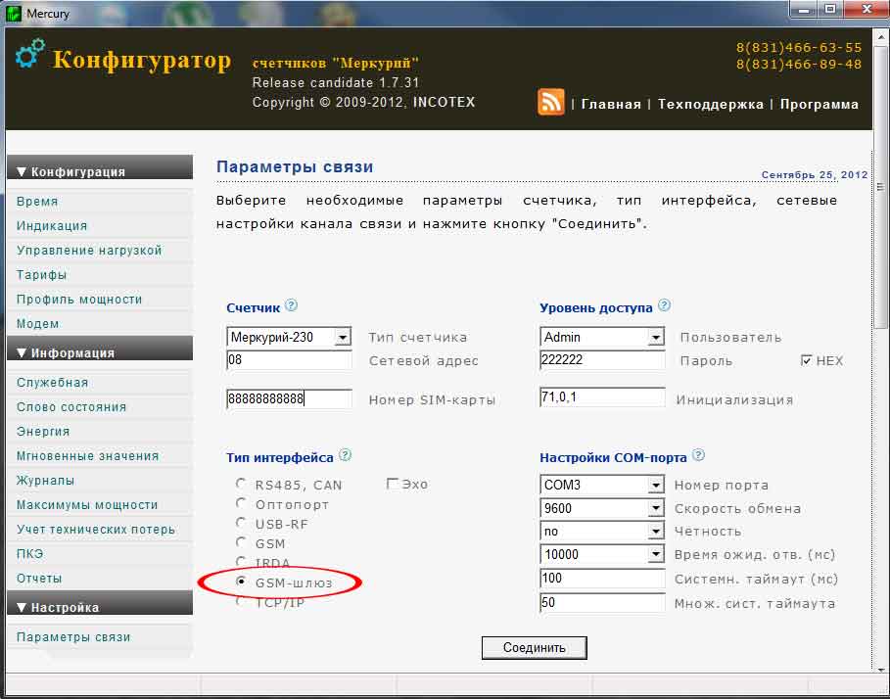Enable the Эхо checkbox

click(x=392, y=483)
